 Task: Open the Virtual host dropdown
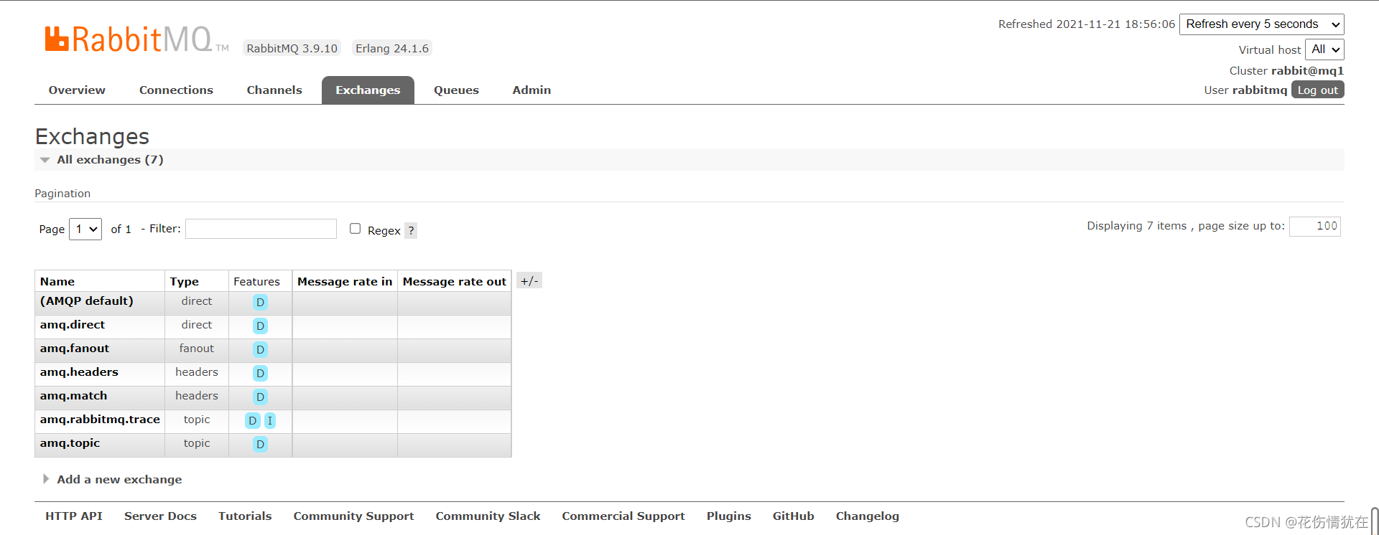pos(1324,49)
